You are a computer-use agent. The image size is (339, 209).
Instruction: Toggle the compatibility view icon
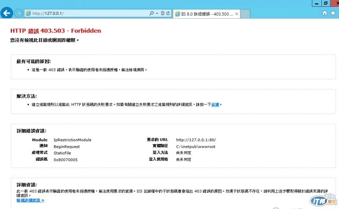tap(163, 14)
